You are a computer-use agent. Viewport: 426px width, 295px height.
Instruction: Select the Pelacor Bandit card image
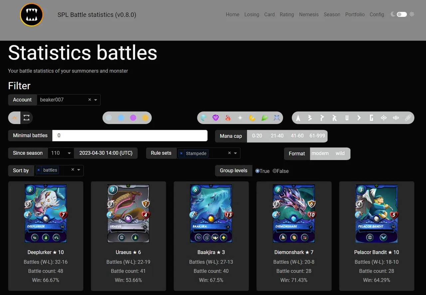coord(377,214)
